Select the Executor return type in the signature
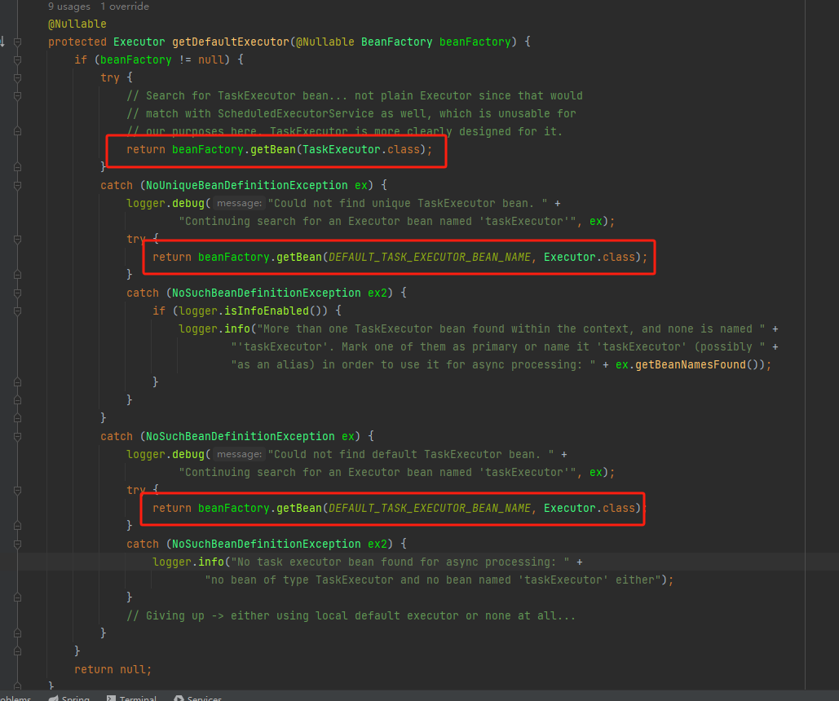This screenshot has width=839, height=701. coord(139,42)
